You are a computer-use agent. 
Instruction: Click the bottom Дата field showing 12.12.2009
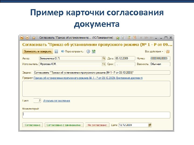[x=133, y=125]
